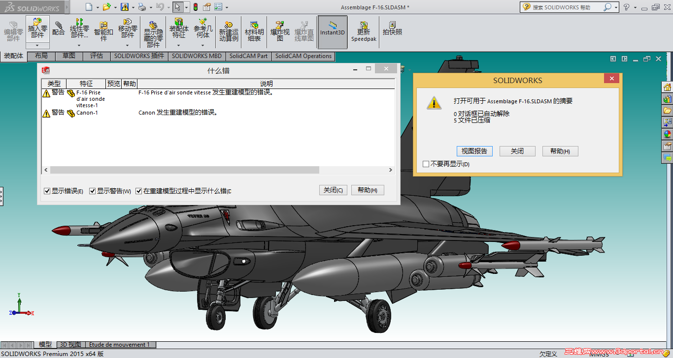This screenshot has width=673, height=358.
Task: Toggle the 显示错误 (Show errors) checkbox
Action: point(47,191)
